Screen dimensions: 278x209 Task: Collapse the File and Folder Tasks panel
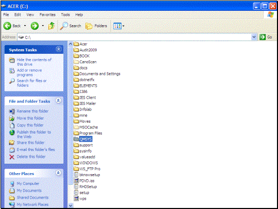(x=58, y=101)
